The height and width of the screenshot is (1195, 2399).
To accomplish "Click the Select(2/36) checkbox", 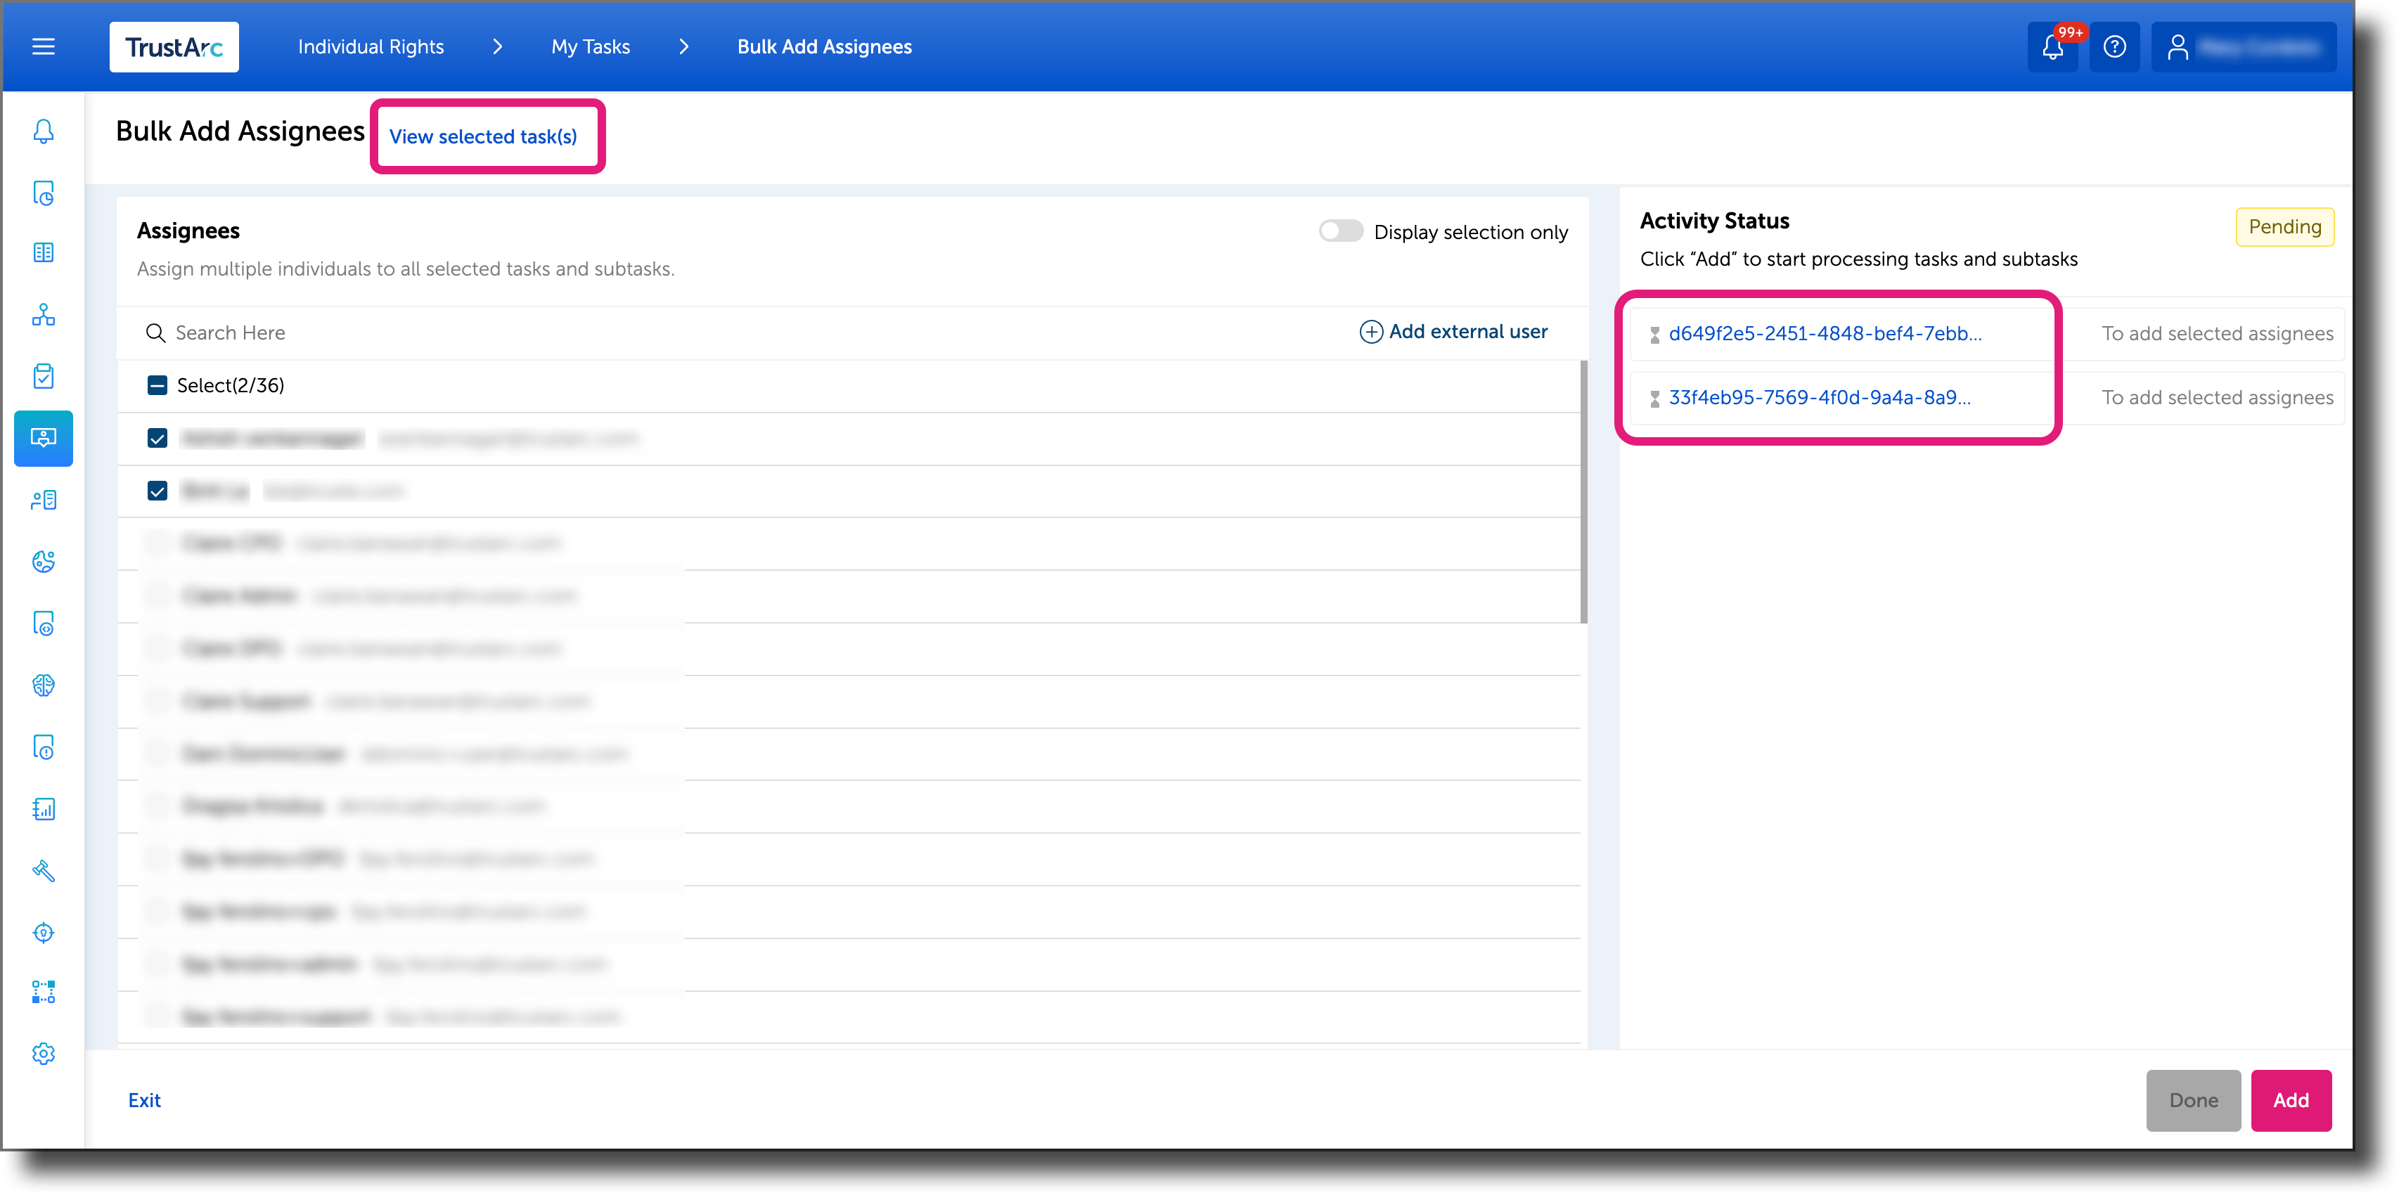I will (x=157, y=385).
